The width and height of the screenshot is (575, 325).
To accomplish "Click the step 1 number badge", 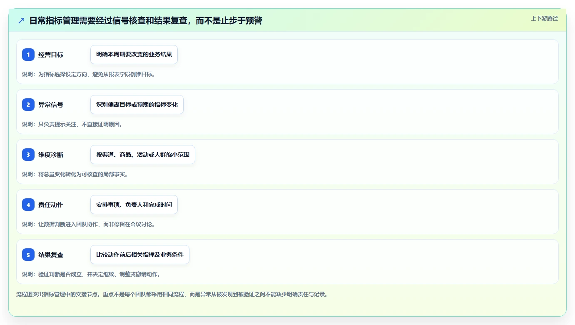I will pos(28,55).
